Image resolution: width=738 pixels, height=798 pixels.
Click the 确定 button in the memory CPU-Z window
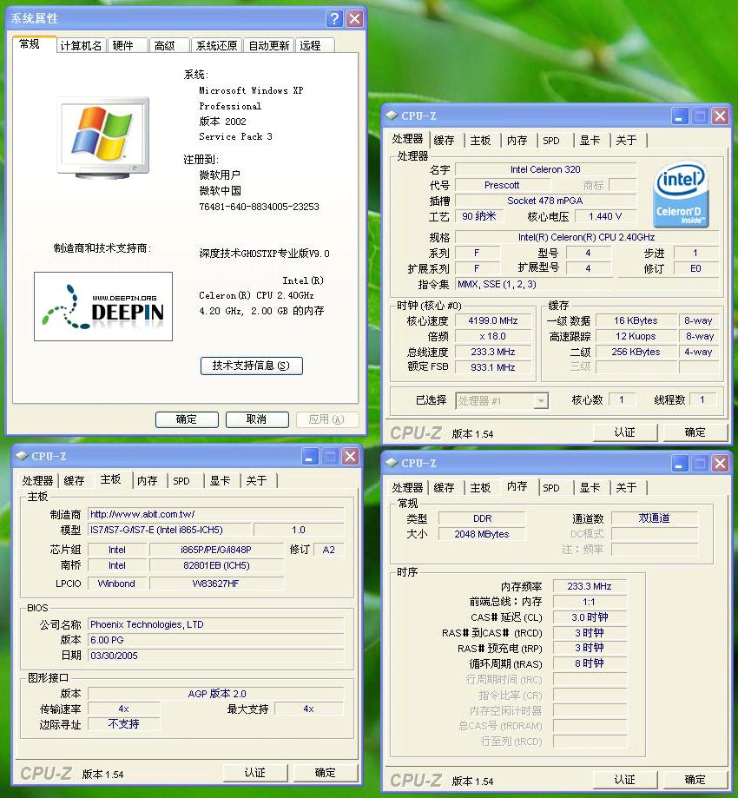pyautogui.click(x=695, y=779)
